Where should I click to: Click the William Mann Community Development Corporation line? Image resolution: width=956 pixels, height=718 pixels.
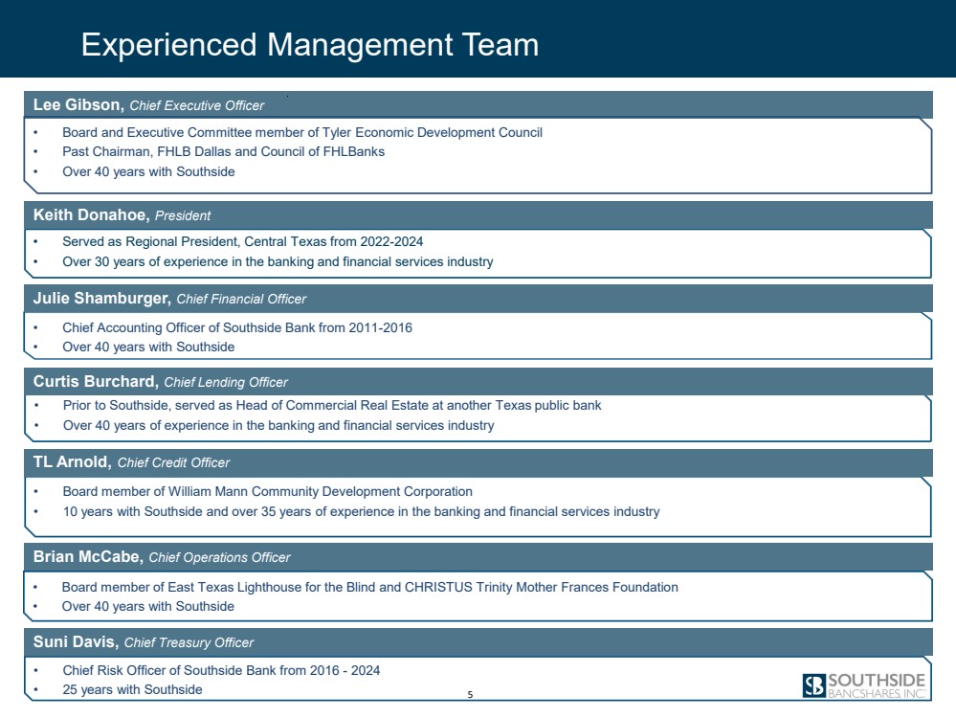(267, 491)
